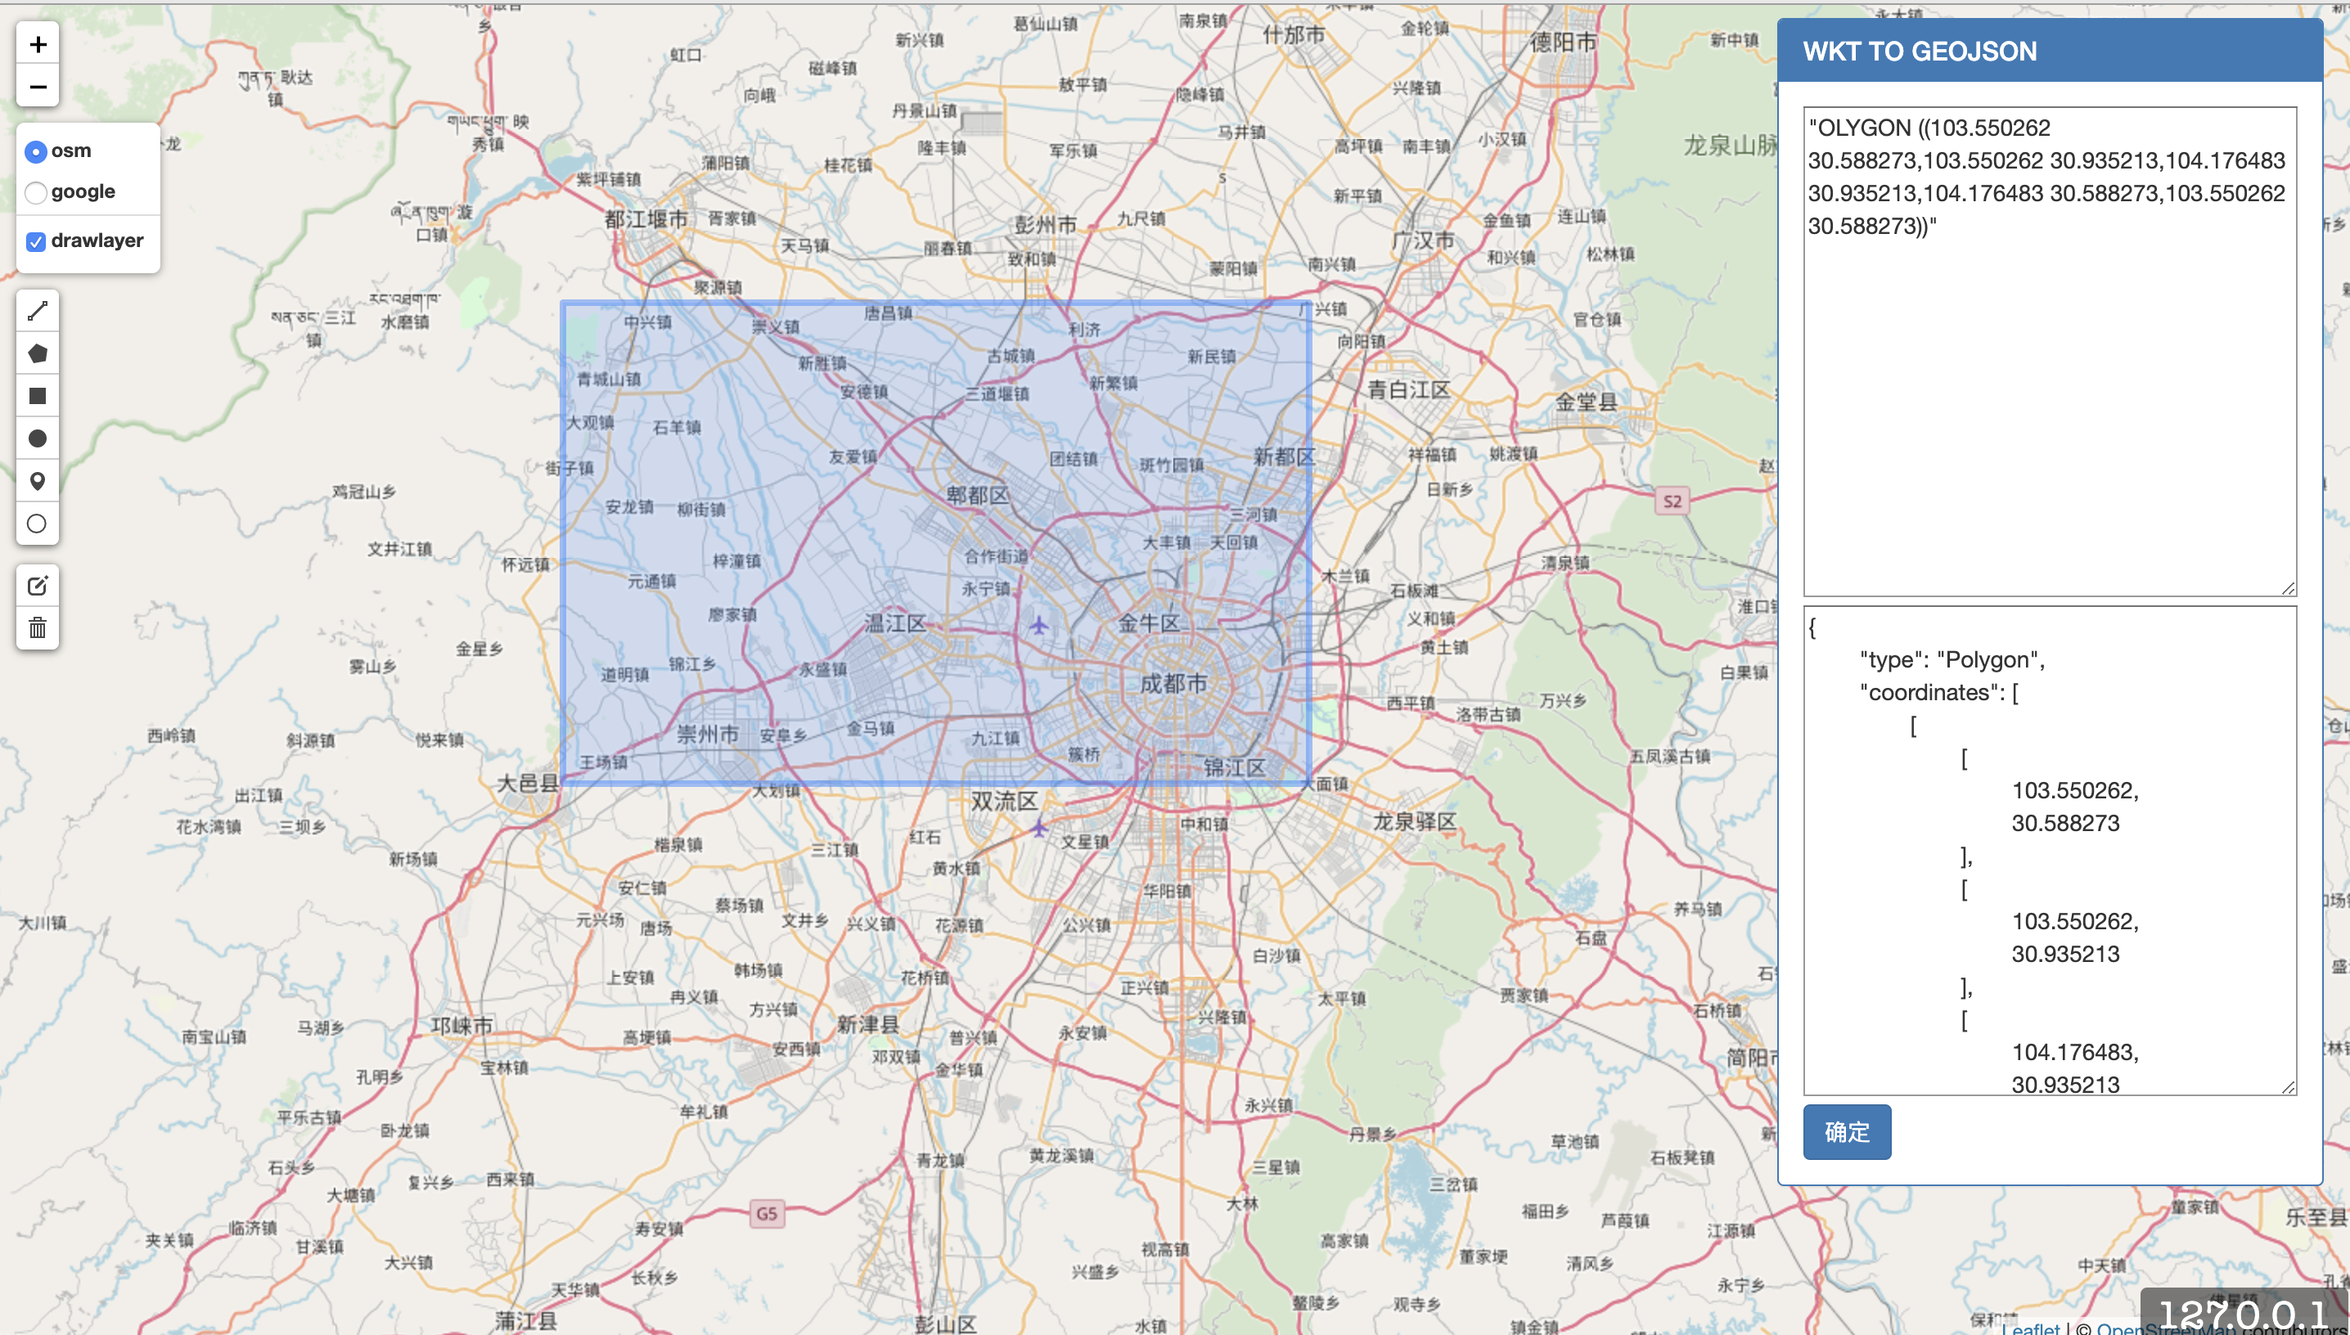Click the 新都区 label on map

point(1285,456)
